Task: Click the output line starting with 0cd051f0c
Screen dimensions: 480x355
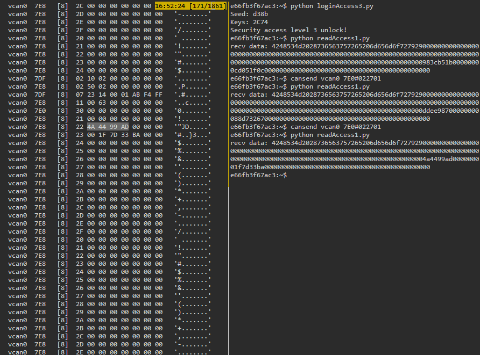Action: click(x=330, y=70)
